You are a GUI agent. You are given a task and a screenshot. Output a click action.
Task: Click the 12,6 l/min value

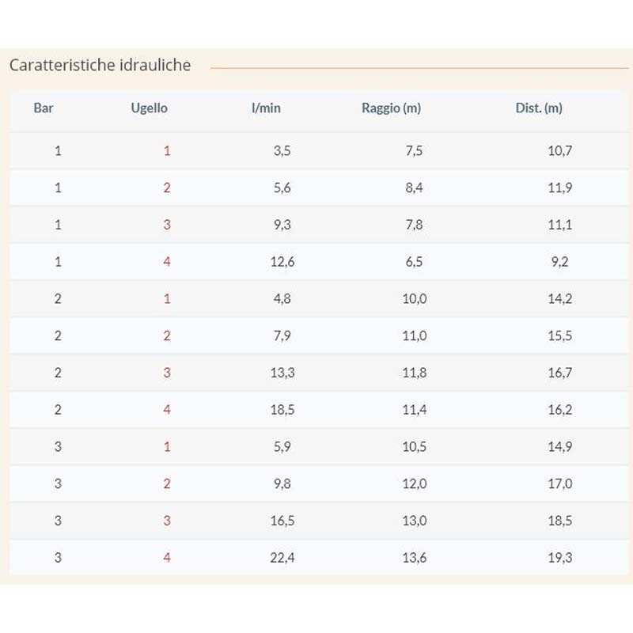pyautogui.click(x=282, y=262)
